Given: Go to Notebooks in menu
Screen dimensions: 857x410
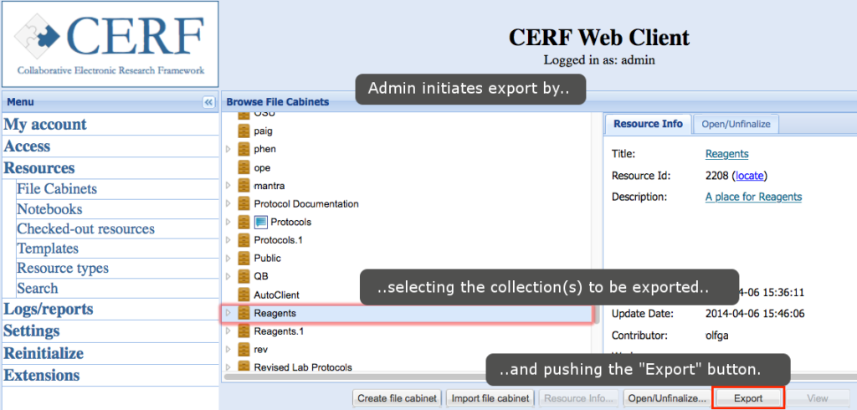Looking at the screenshot, I should tap(49, 209).
